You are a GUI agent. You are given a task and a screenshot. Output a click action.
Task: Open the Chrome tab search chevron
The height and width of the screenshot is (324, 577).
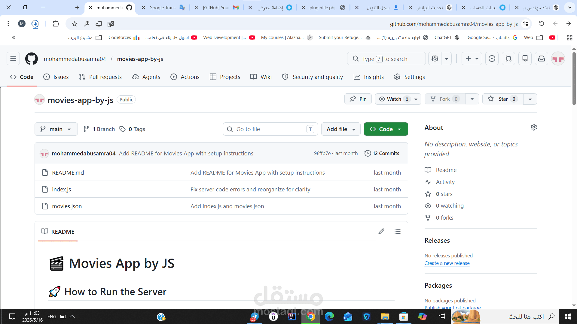(x=569, y=7)
